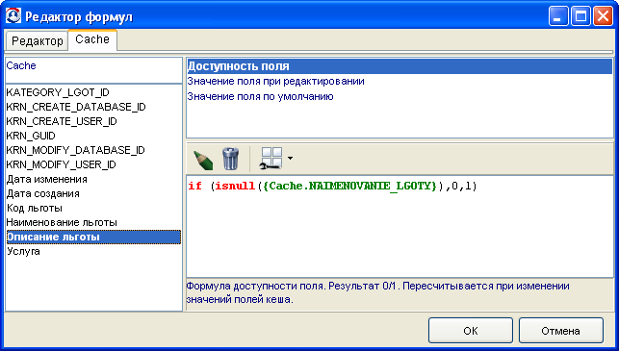The image size is (619, 351).
Task: Close the Редактор формул window
Action: click(x=604, y=16)
